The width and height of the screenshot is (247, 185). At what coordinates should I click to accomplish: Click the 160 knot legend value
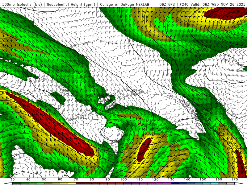click(x=219, y=179)
